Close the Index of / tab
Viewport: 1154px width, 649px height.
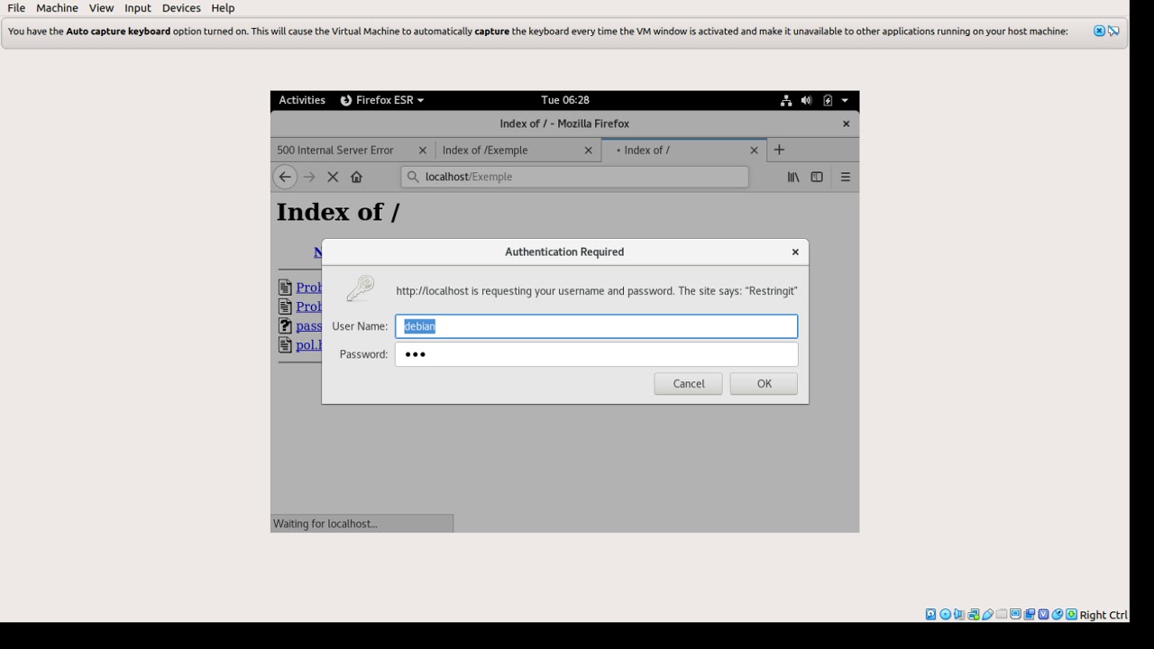coord(755,151)
